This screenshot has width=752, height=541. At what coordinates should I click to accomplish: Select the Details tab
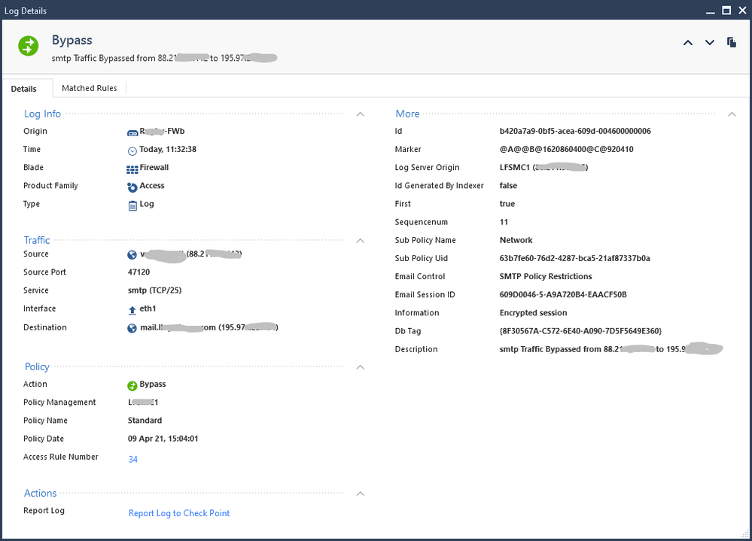point(24,89)
